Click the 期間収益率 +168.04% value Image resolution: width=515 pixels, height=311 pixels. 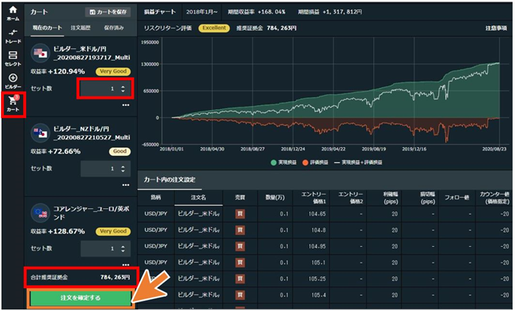coord(271,12)
